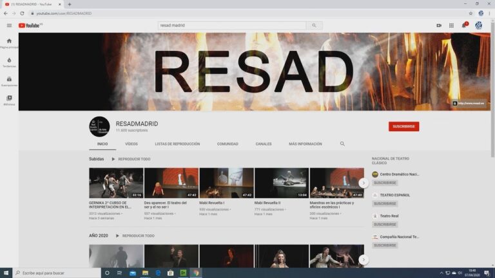Image resolution: width=495 pixels, height=278 pixels.
Task: Click Windows taskbar search box
Action: tap(57, 273)
